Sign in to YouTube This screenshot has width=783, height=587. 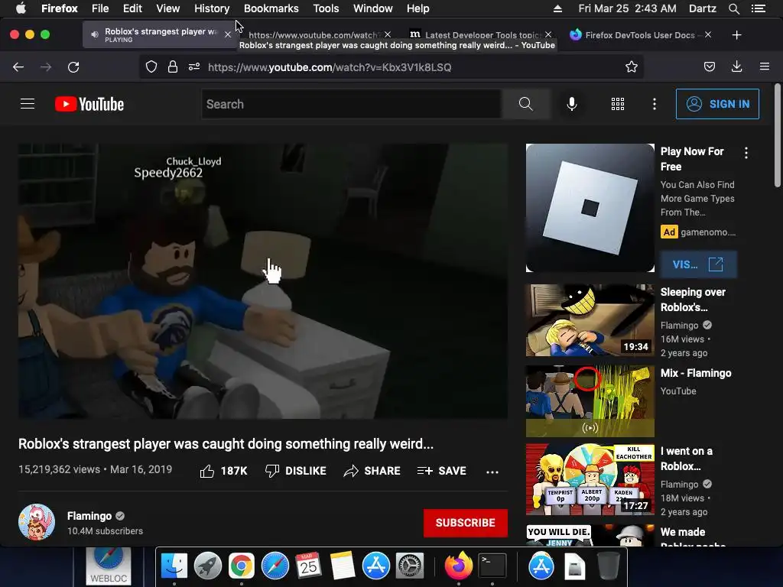click(x=717, y=104)
